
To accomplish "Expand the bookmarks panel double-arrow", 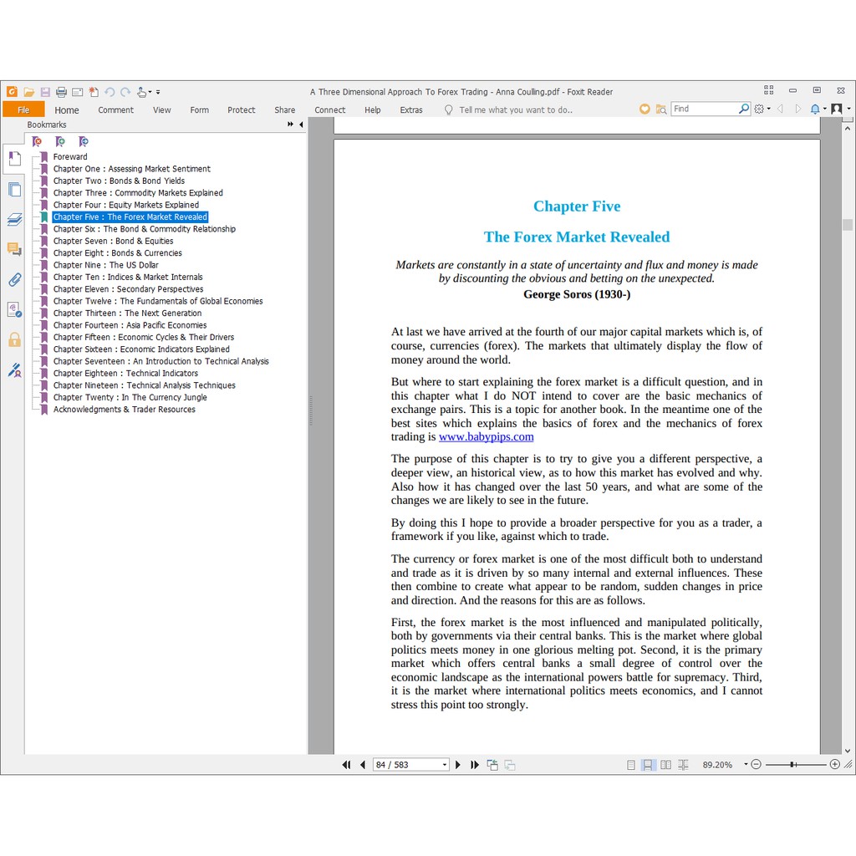I will [x=290, y=125].
